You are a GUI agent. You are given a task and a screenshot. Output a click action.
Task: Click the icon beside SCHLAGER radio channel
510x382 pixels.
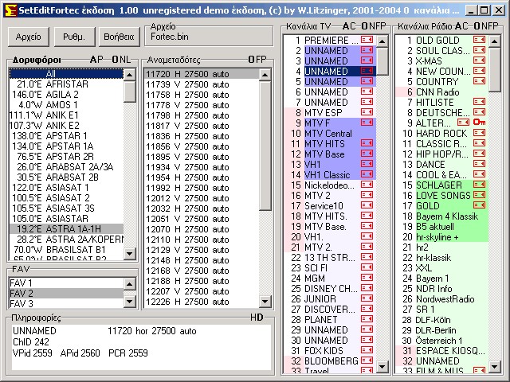[x=479, y=185]
